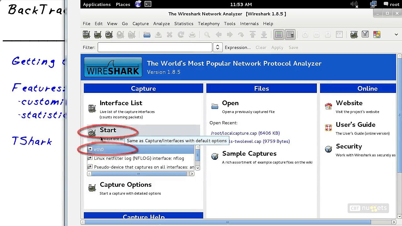The image size is (402, 226).
Task: Click the Zoom out toolbar icon
Action: click(317, 35)
